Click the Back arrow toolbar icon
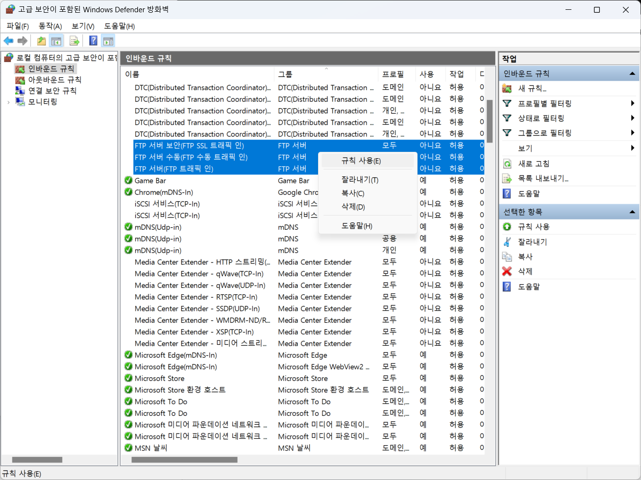Viewport: 641px width, 480px height. 8,41
